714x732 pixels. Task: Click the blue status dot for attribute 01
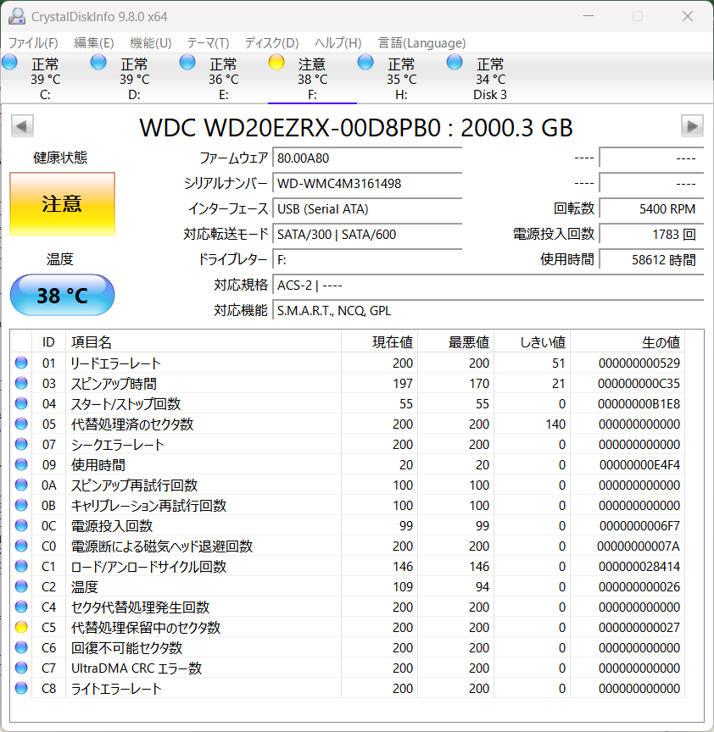click(21, 363)
